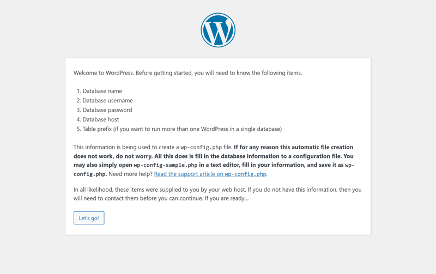Click the Database name list item
The width and height of the screenshot is (436, 274).
[x=102, y=91]
